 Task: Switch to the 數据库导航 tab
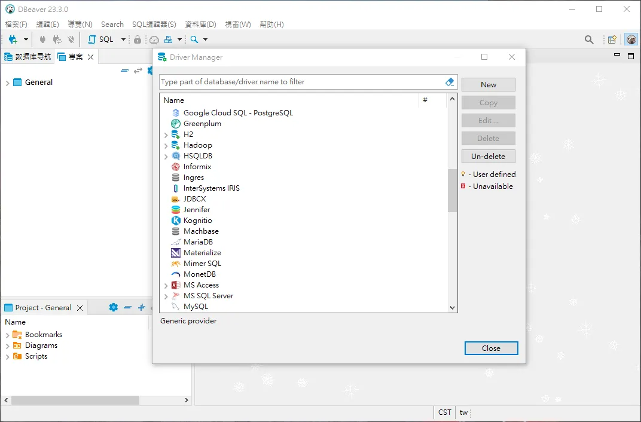[28, 57]
